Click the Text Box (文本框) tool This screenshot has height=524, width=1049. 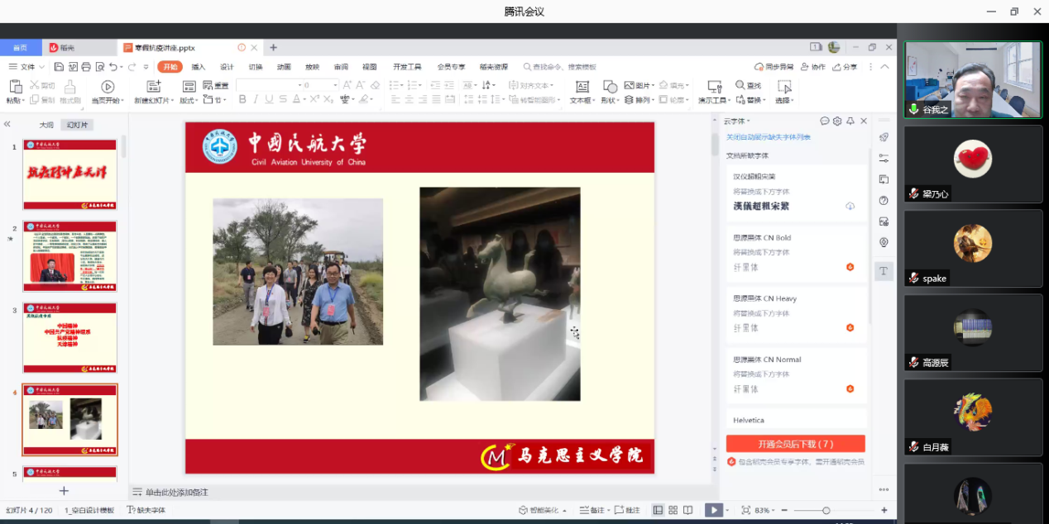point(582,91)
